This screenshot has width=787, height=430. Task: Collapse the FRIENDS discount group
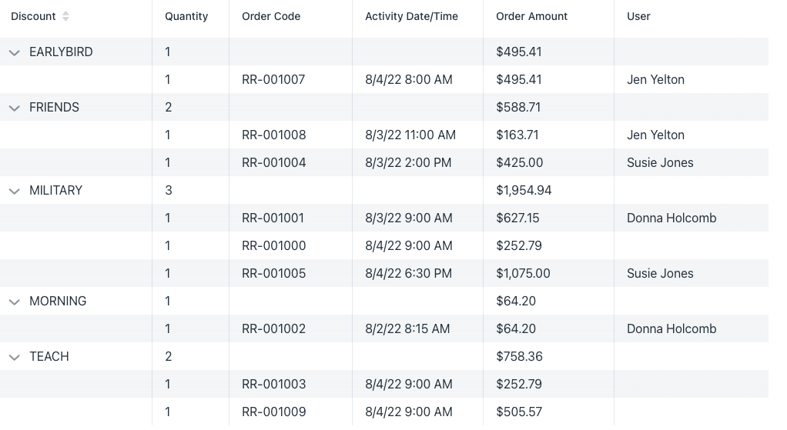pos(15,108)
